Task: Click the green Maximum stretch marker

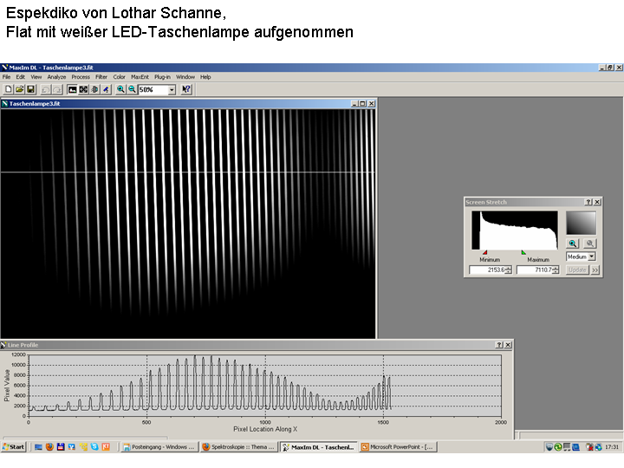Action: click(523, 252)
